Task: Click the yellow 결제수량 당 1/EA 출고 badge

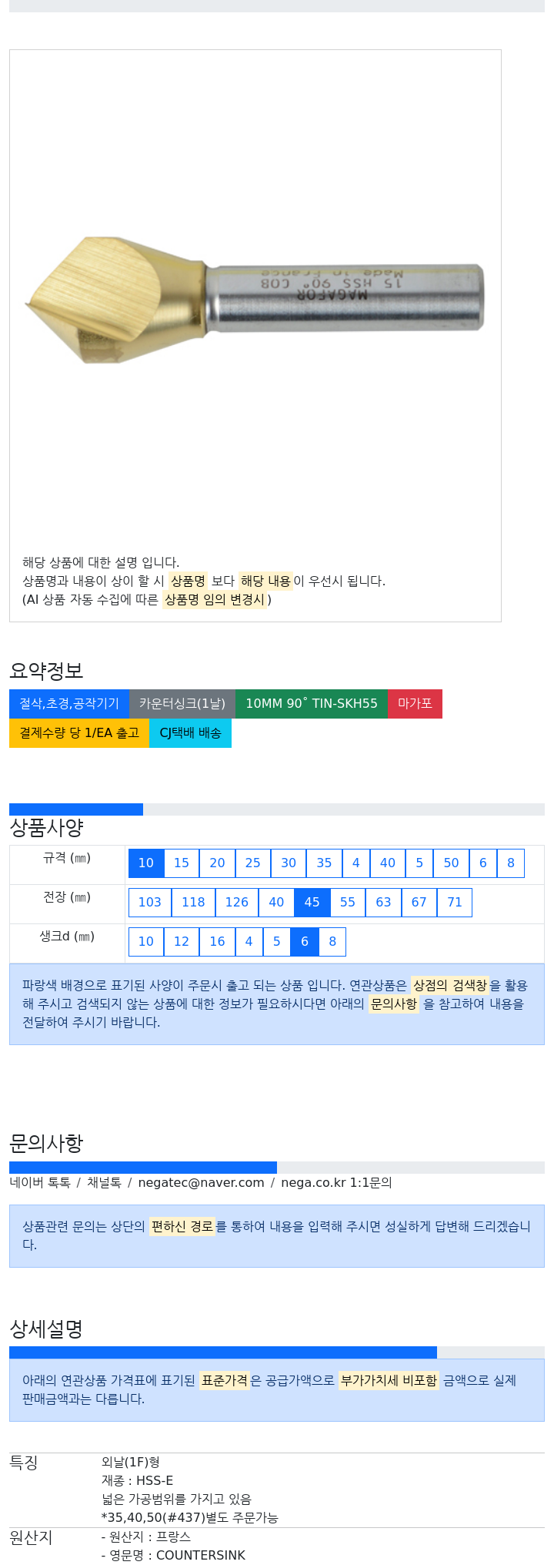Action: click(79, 733)
